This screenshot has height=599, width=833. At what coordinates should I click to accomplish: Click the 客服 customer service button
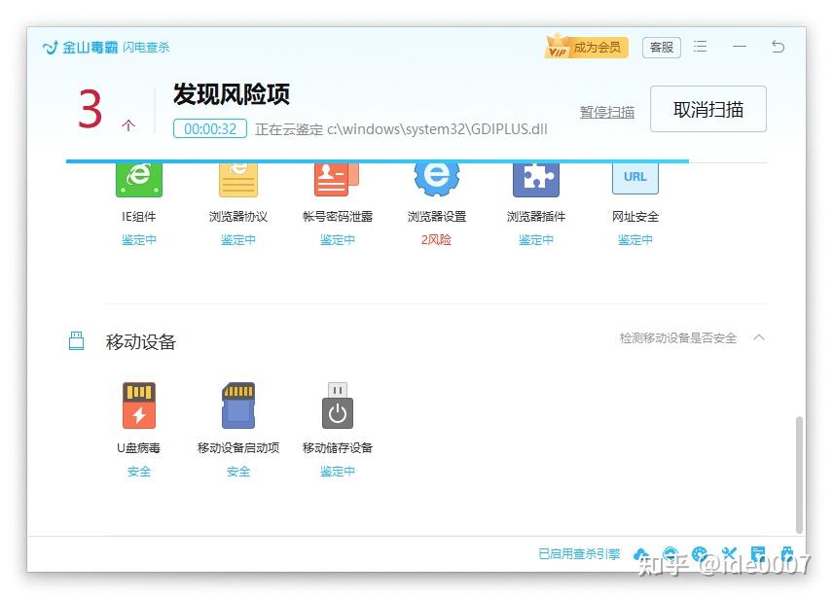(x=661, y=47)
